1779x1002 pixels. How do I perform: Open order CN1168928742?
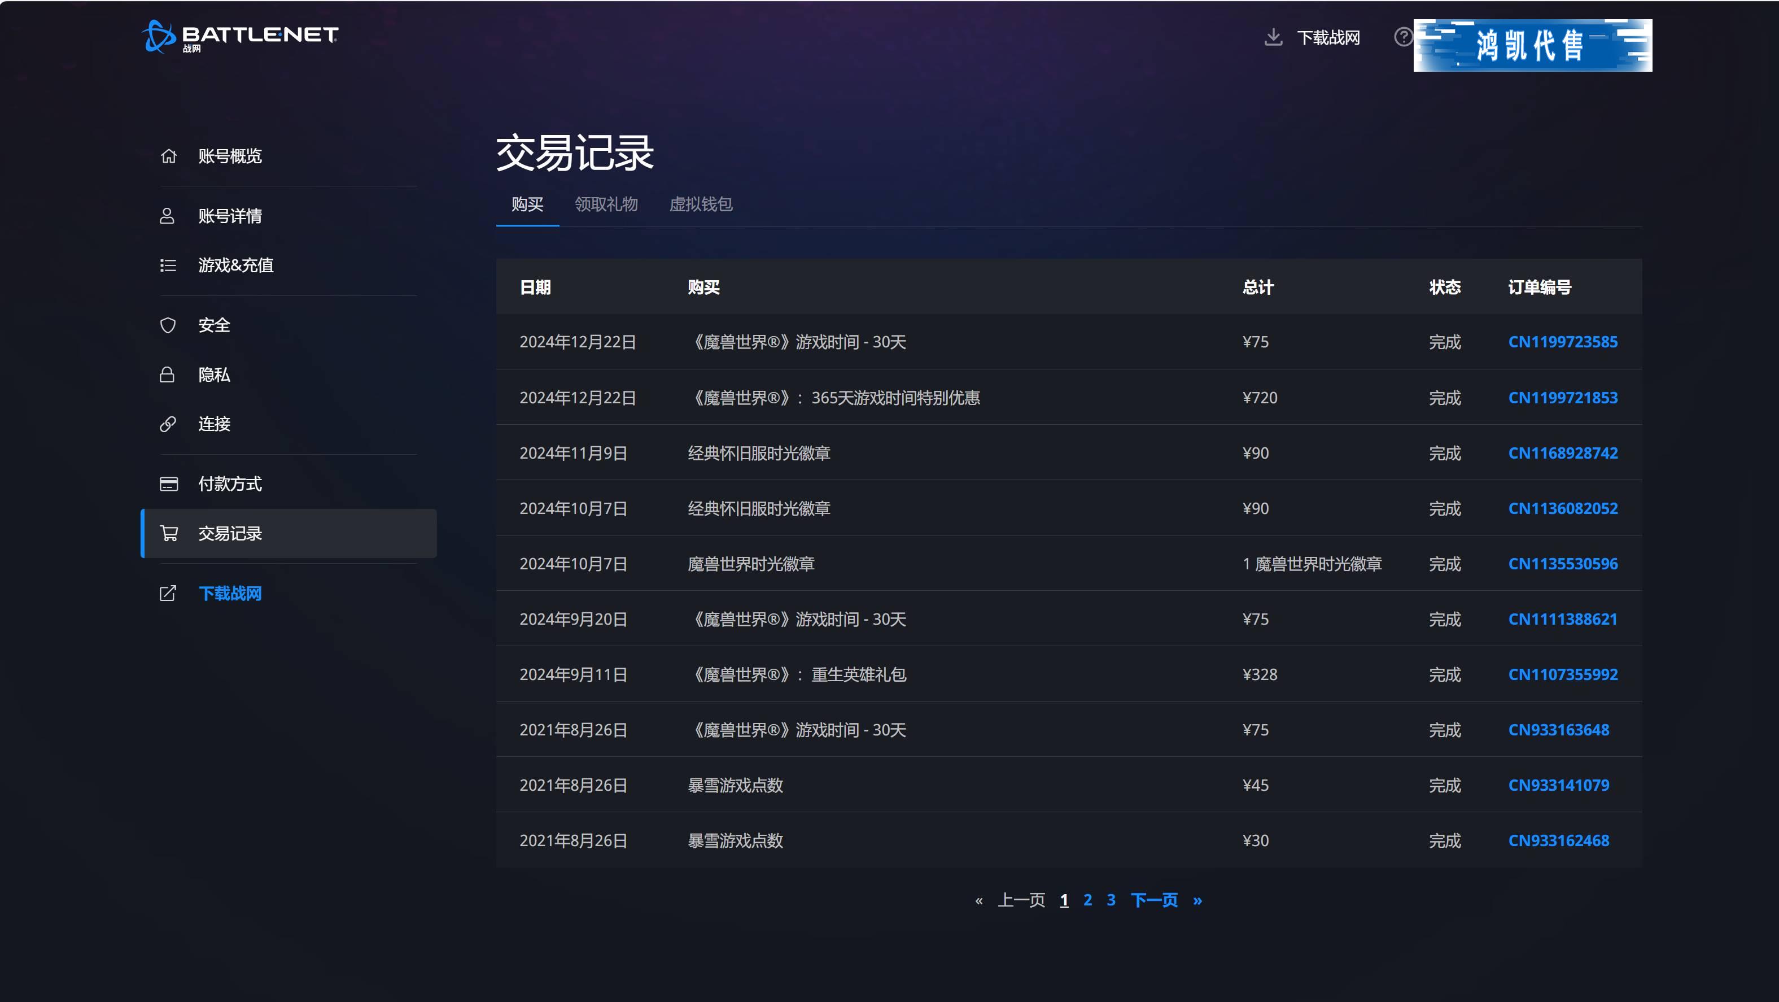point(1562,452)
